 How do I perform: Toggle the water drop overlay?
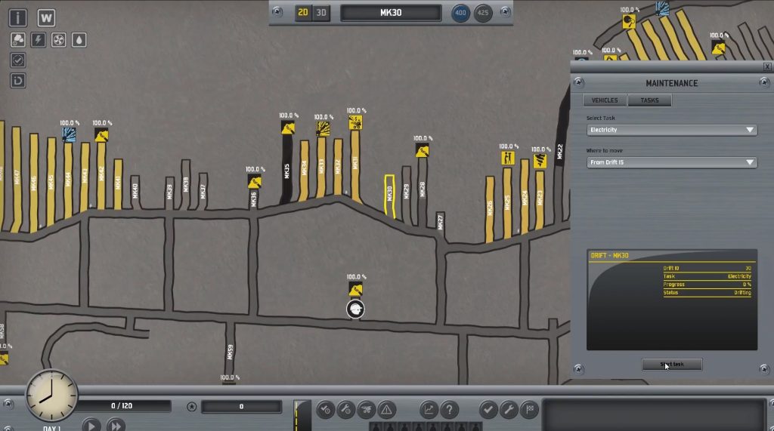coord(79,39)
